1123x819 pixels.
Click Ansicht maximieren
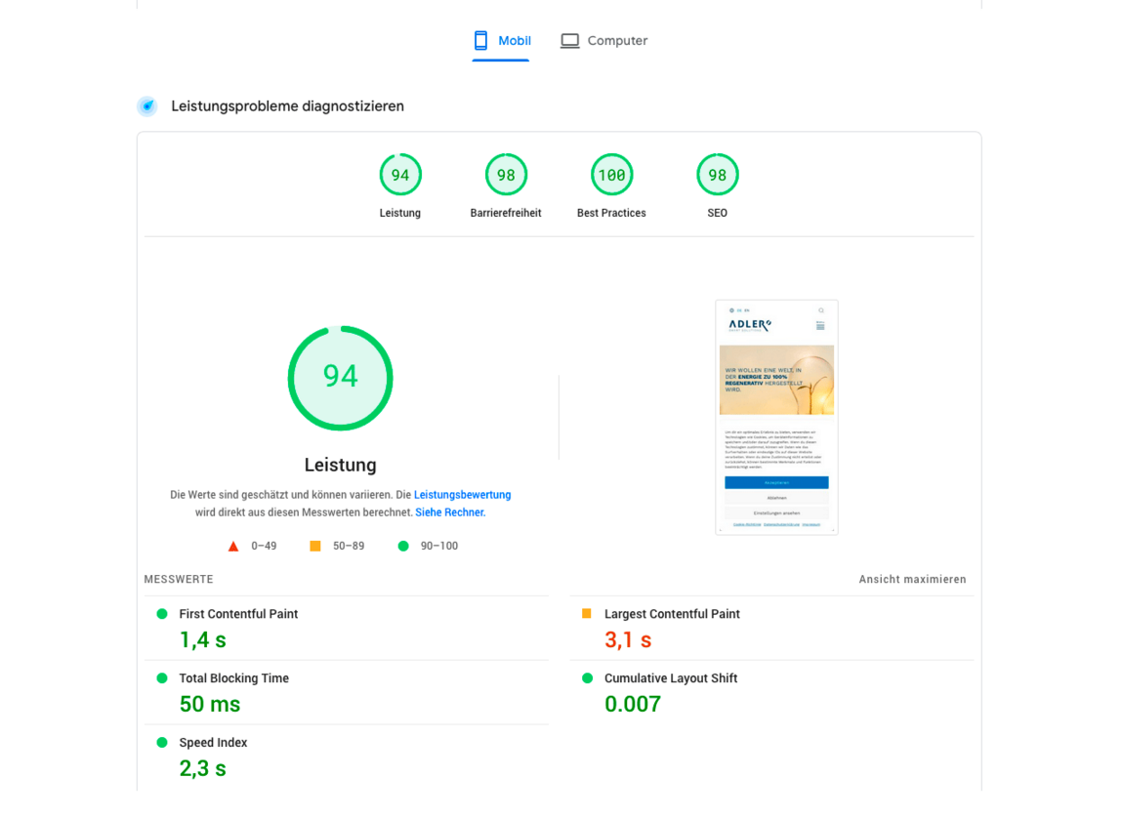912,579
